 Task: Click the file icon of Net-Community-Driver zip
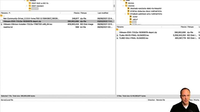(1, 18)
